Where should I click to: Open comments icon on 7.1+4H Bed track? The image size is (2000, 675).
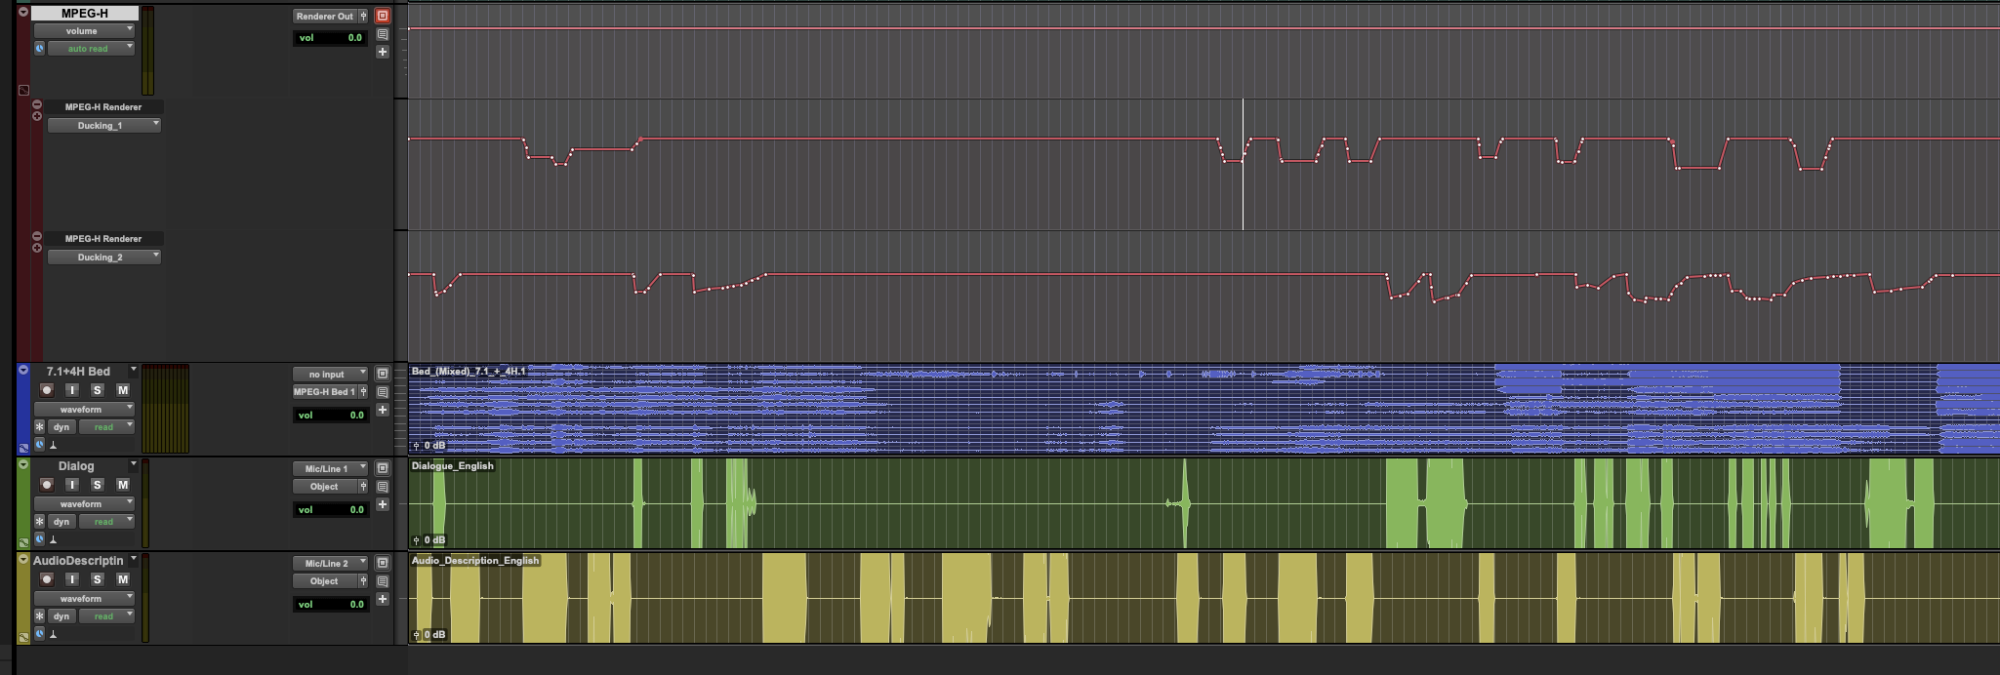(383, 392)
